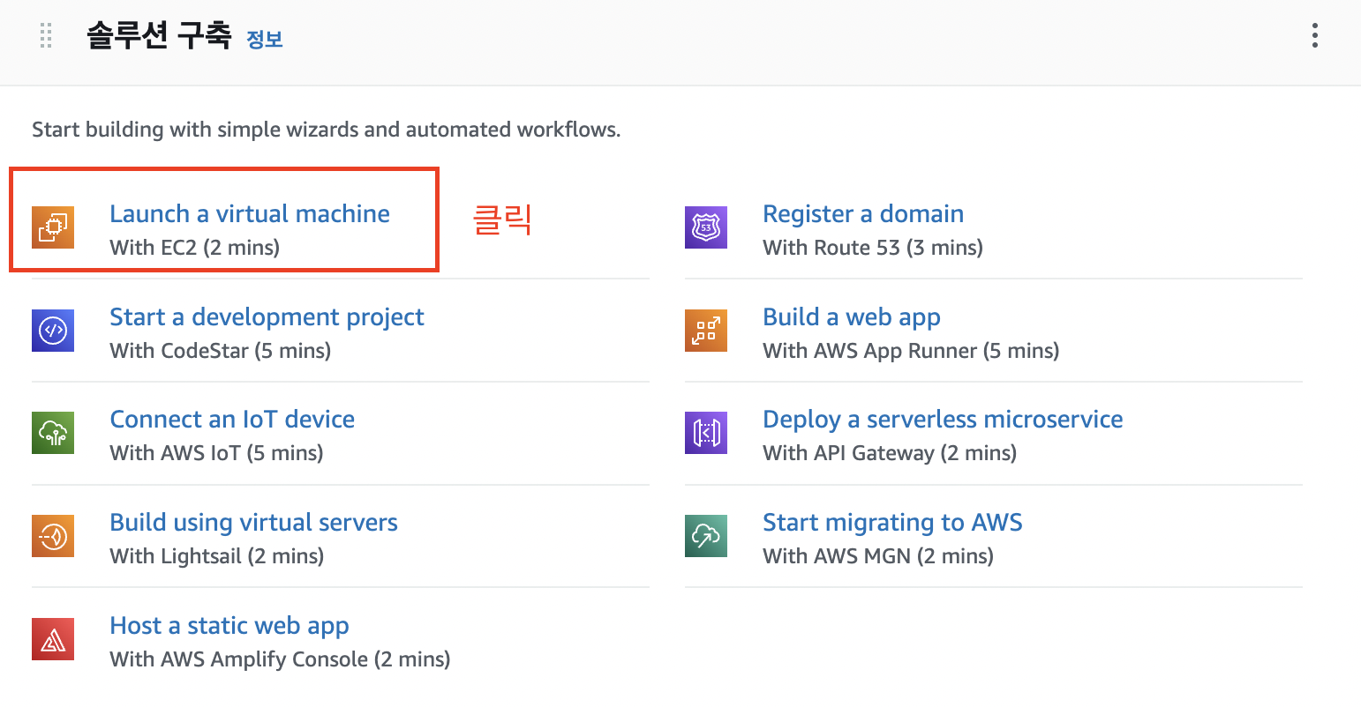Open Deploy a serverless microservice link

coord(943,419)
